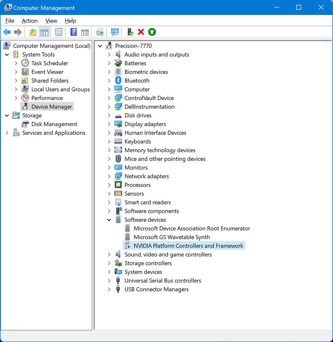Click the Update driver software icon

coord(100,32)
